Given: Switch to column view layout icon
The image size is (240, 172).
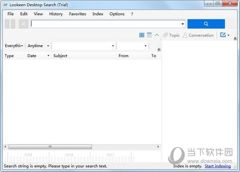Looking at the screenshot, I should tap(142, 35).
